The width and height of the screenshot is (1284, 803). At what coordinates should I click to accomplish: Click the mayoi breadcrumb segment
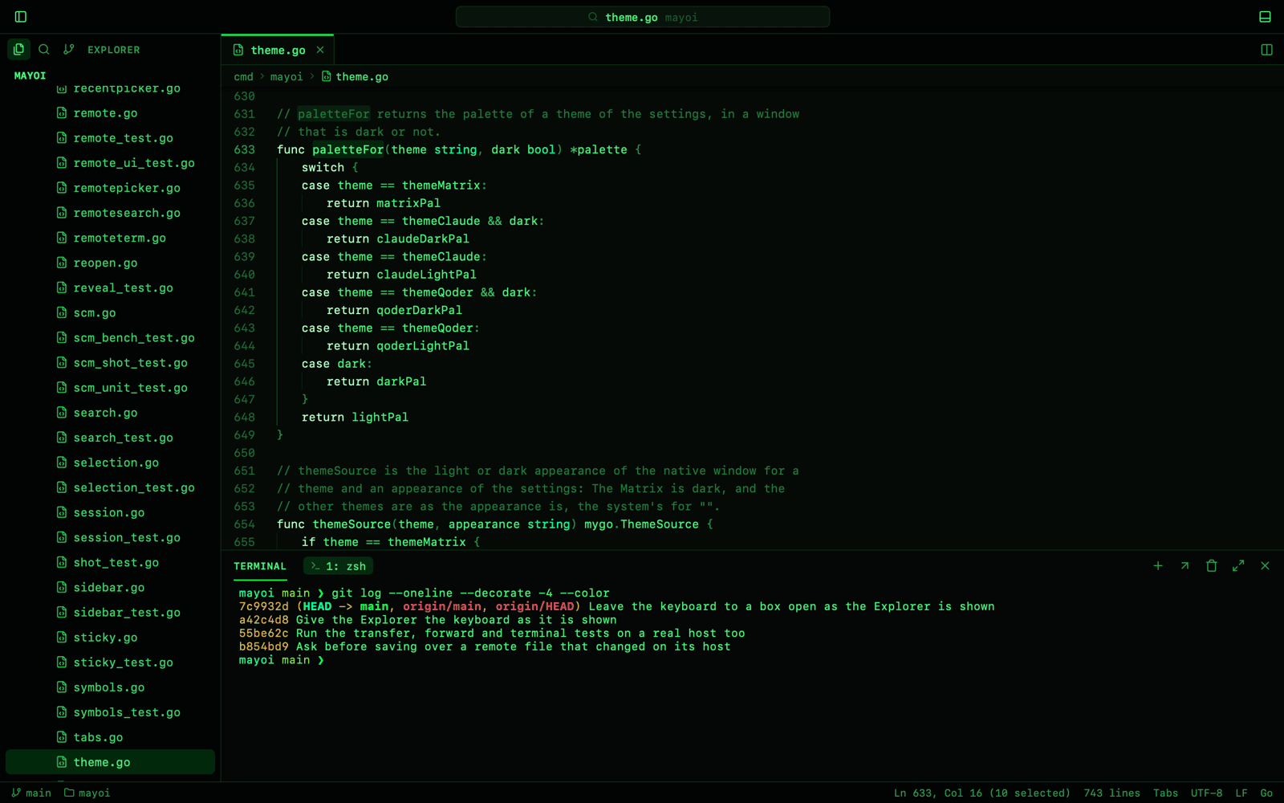tap(286, 77)
